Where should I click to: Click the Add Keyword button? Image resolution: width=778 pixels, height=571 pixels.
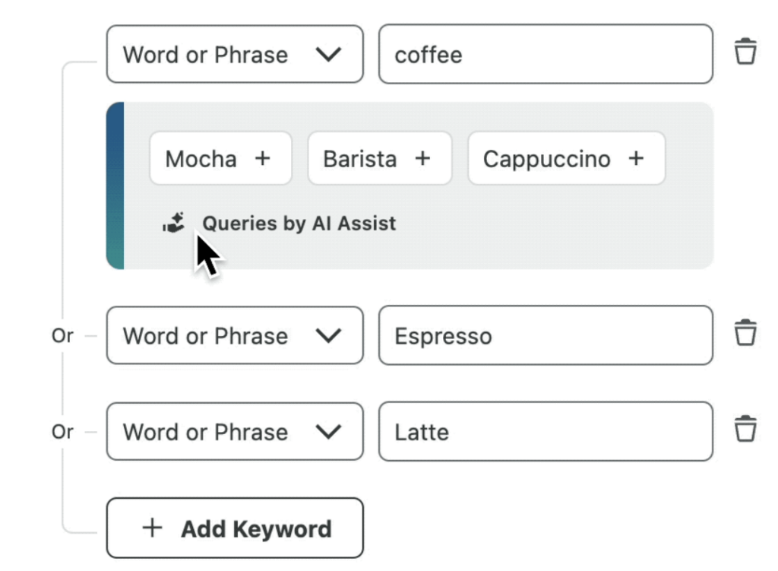(234, 528)
